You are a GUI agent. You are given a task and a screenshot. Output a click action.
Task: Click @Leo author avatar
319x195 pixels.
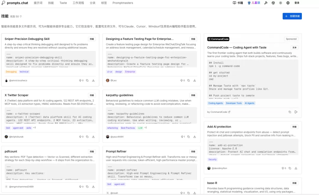pyautogui.click(x=108, y=80)
